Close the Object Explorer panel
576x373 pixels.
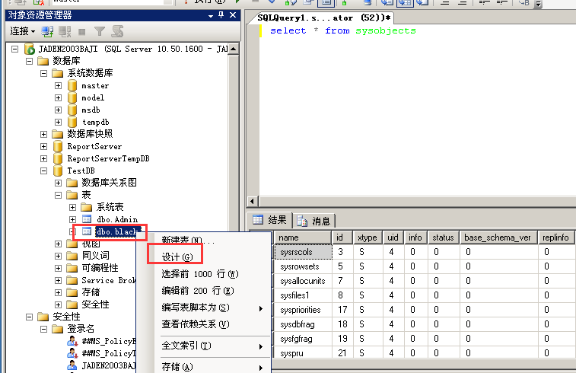tap(233, 15)
